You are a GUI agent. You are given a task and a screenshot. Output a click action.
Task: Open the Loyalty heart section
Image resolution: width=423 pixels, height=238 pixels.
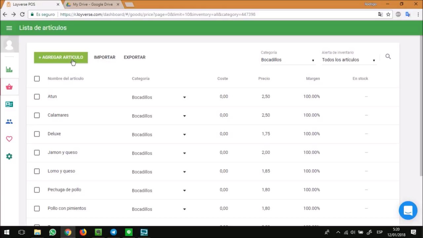pos(9,139)
